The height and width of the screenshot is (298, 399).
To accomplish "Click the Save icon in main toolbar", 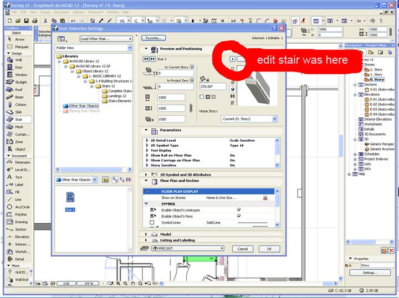I will coord(27,21).
